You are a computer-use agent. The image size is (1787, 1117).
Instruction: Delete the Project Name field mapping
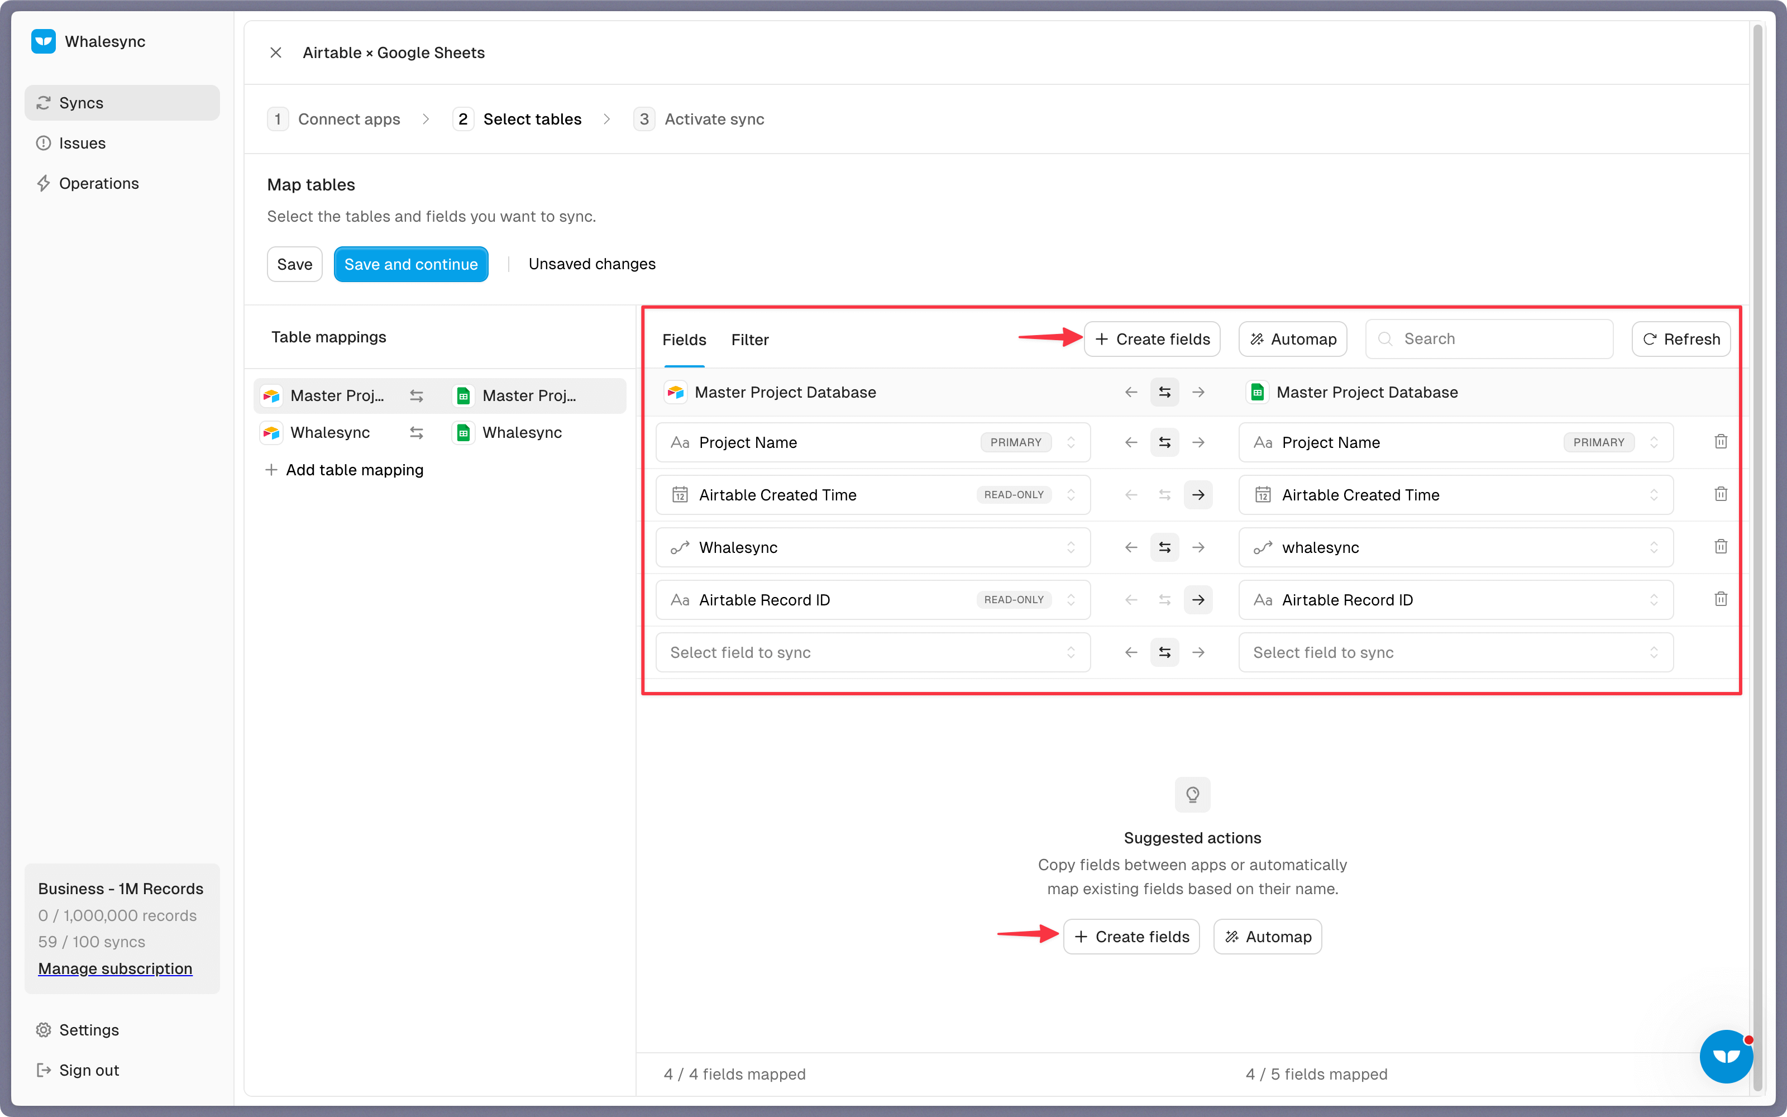[x=1721, y=442]
